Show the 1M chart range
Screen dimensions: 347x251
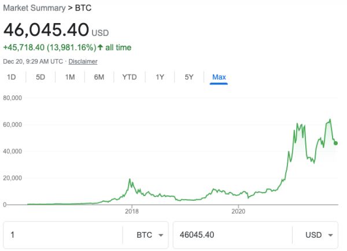[70, 77]
